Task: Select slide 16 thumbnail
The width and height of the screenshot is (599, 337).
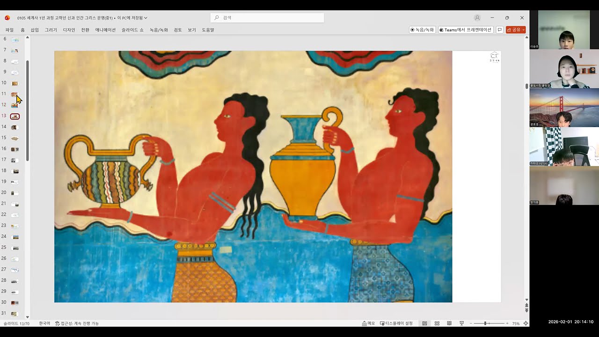Action: [x=15, y=149]
